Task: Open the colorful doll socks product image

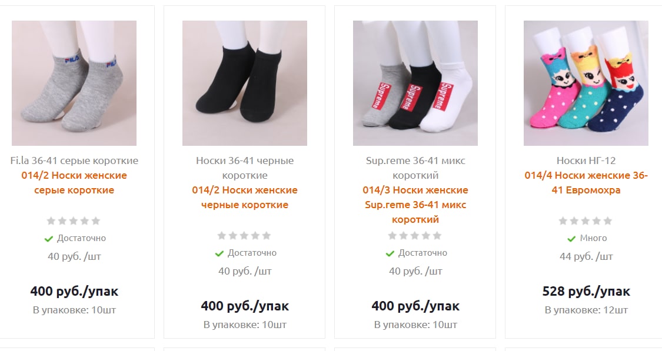Action: pos(586,83)
